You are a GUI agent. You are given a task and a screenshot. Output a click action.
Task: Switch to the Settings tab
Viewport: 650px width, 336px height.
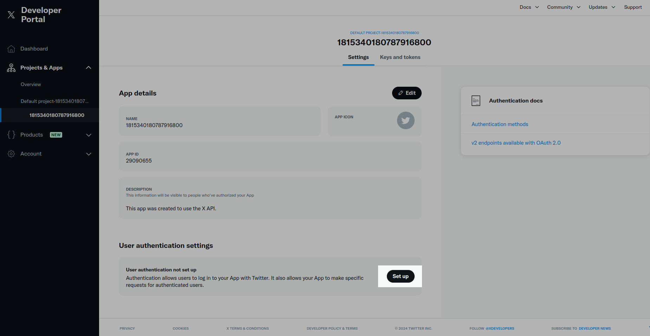click(x=358, y=57)
